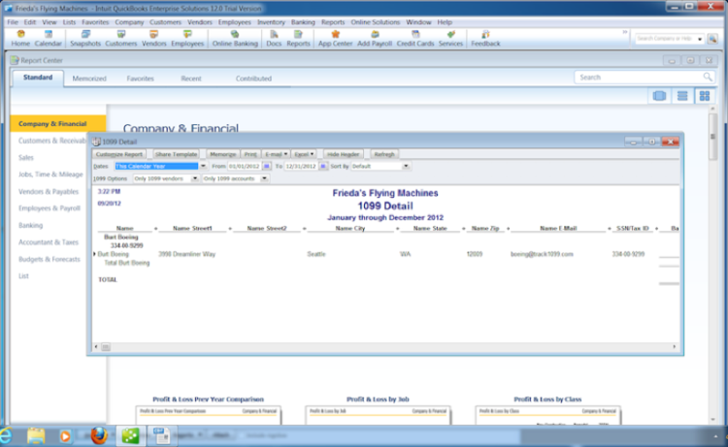Open the Calendar toolbar icon
This screenshot has width=728, height=447.
click(x=49, y=39)
